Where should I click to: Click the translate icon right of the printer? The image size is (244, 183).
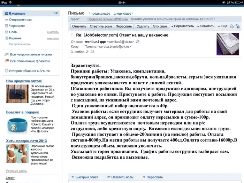[x=237, y=26]
